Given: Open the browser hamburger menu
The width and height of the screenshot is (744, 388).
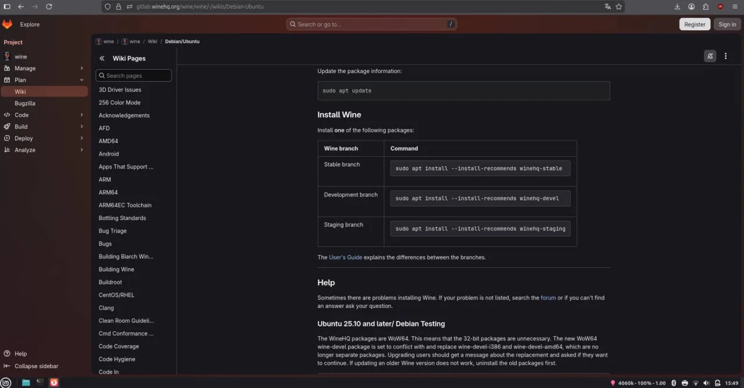Looking at the screenshot, I should pos(735,6).
